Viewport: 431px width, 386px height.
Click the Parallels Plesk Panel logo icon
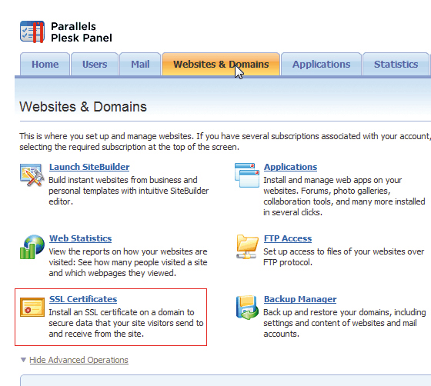click(x=32, y=32)
